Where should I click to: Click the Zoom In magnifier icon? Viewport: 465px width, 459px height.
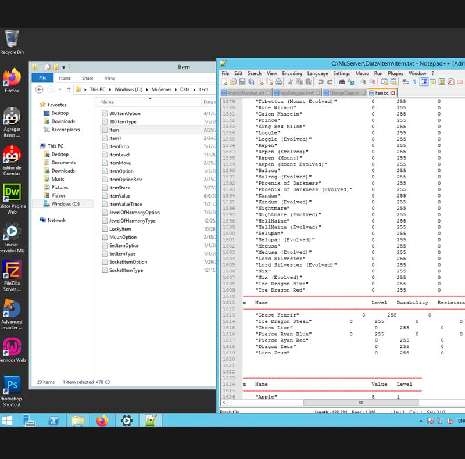pyautogui.click(x=363, y=83)
